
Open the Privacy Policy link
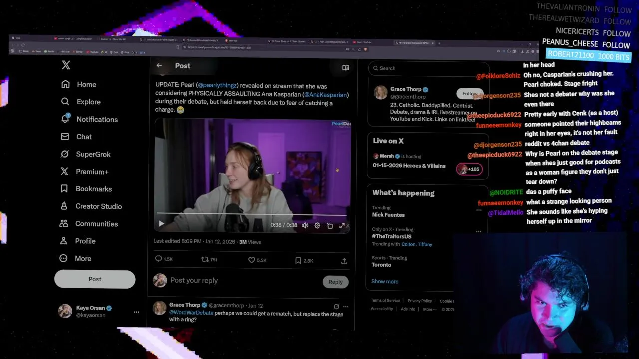coord(420,301)
